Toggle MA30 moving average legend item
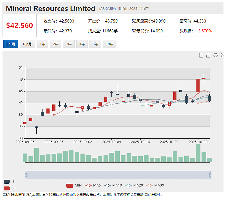 155,185
